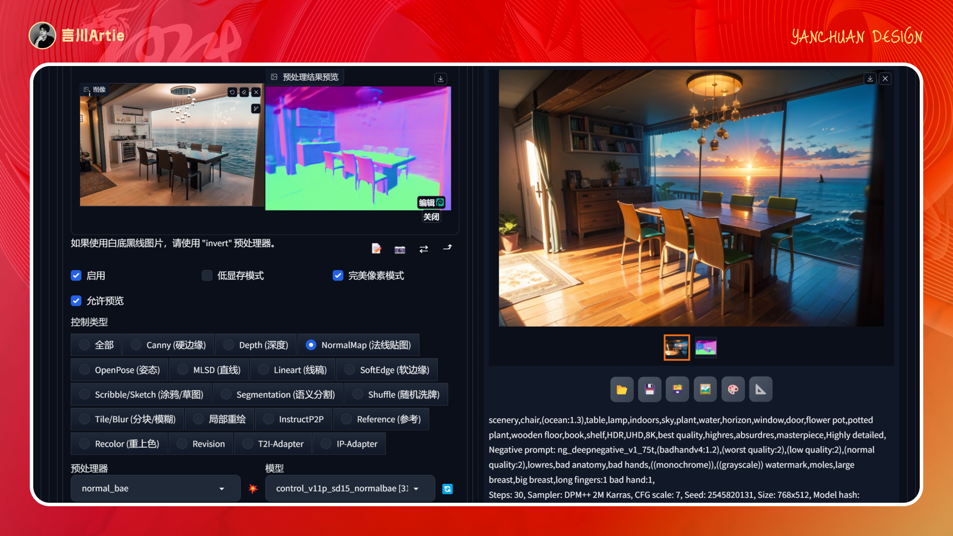Select the normal map thumbnail in the gallery

(x=705, y=347)
